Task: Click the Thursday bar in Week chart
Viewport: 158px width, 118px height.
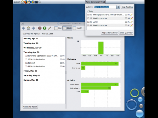Action: [101, 48]
